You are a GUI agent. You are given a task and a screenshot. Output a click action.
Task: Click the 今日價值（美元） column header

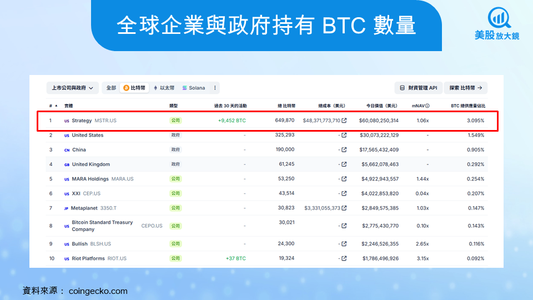[x=382, y=106]
